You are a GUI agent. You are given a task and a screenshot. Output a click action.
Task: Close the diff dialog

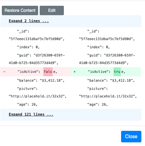pyautogui.click(x=131, y=136)
